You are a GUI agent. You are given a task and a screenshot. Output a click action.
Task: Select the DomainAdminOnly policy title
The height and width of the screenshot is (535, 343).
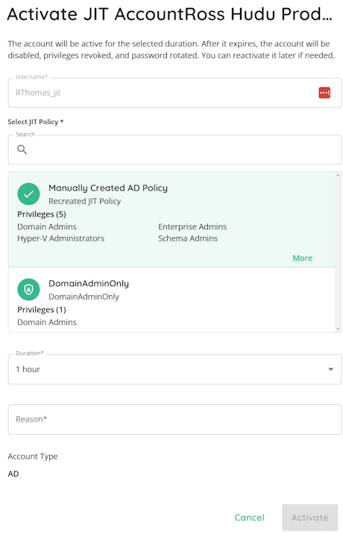(89, 283)
